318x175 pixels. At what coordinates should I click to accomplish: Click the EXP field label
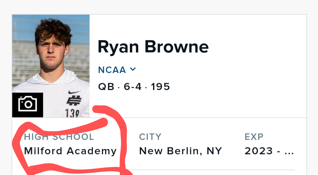[x=254, y=137]
